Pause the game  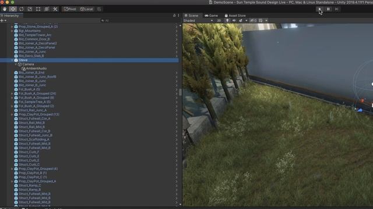tap(328, 9)
